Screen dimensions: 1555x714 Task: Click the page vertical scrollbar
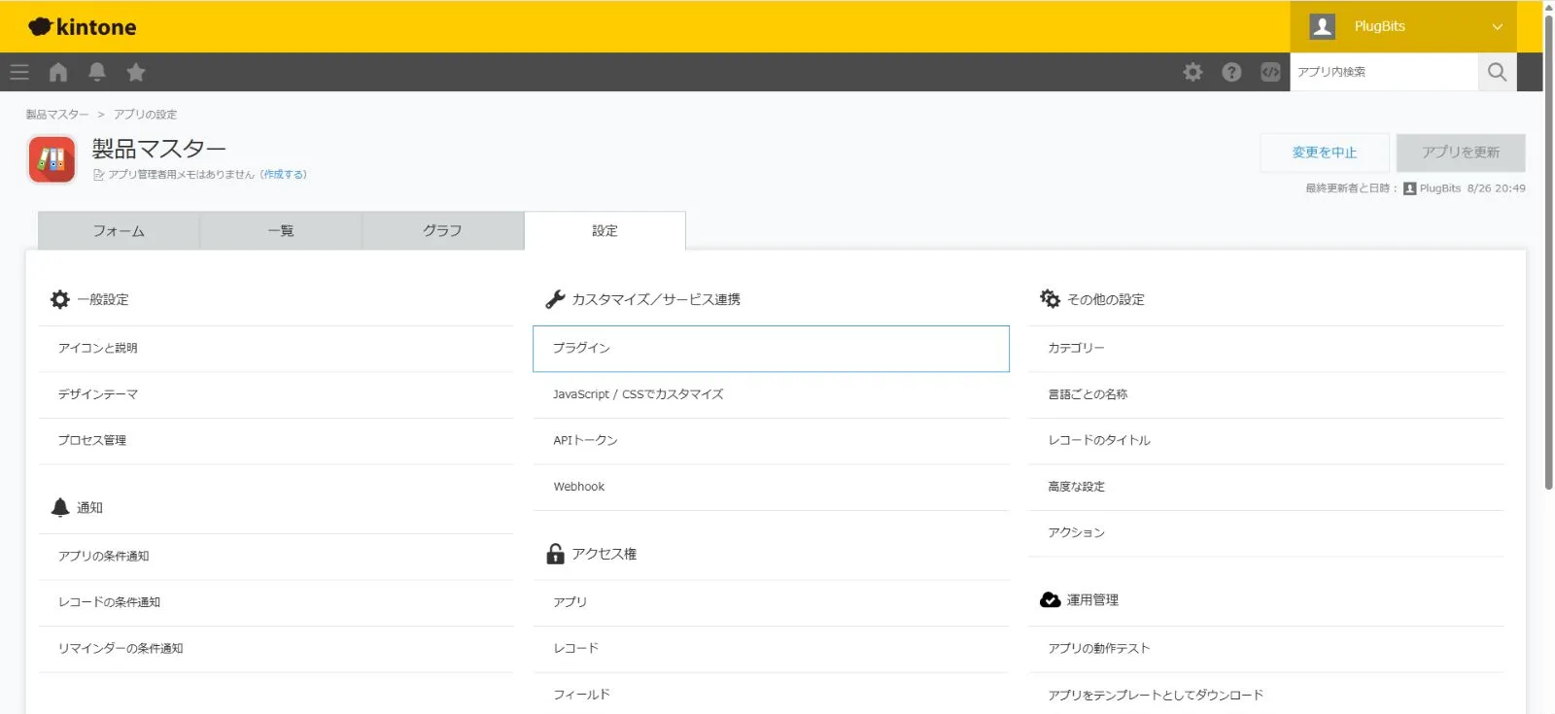point(1548,251)
